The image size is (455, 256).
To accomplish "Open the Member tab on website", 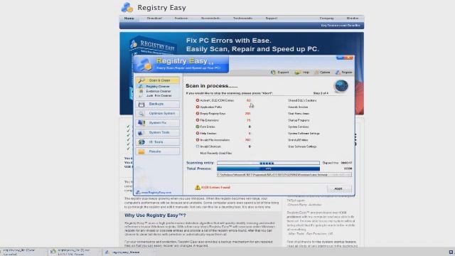I will (353, 18).
